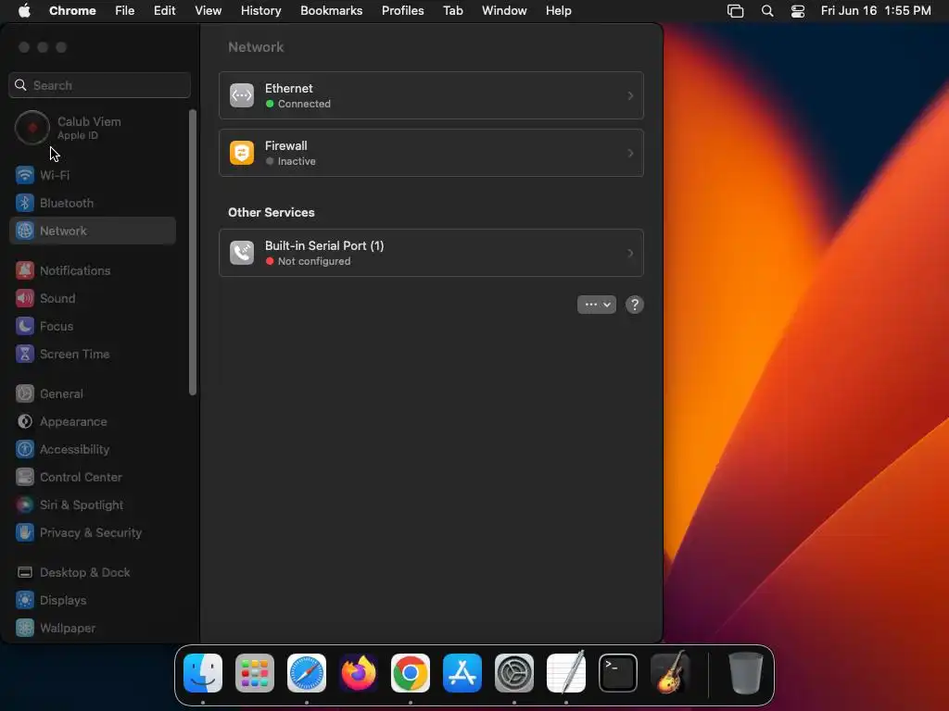Screen dimensions: 949x711
Task: Open the Chrome application menu
Action: [72, 11]
